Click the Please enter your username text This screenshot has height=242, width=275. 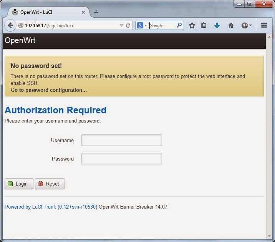[x=53, y=121]
